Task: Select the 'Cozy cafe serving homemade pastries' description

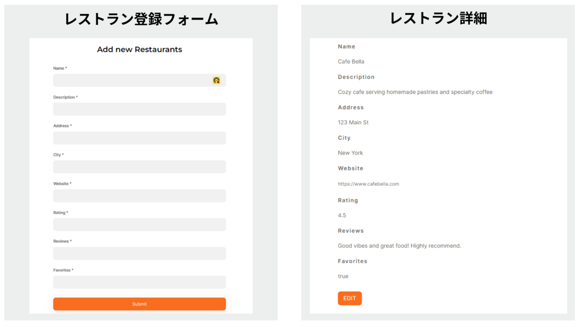Action: pos(415,92)
